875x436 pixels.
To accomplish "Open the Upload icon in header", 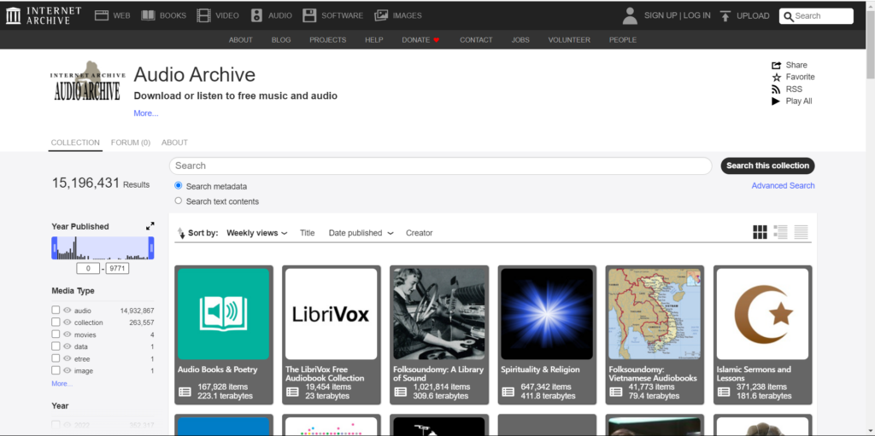I will (725, 15).
